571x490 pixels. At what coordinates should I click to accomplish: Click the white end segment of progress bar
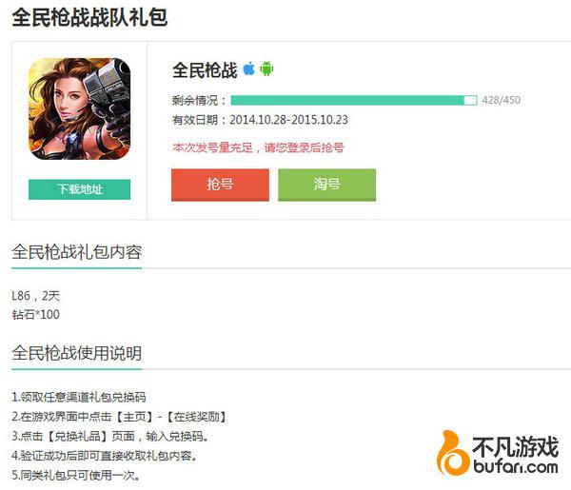pyautogui.click(x=470, y=100)
